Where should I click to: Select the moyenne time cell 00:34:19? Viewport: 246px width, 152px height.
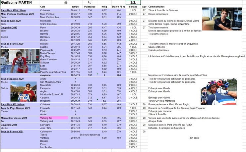coord(75,75)
